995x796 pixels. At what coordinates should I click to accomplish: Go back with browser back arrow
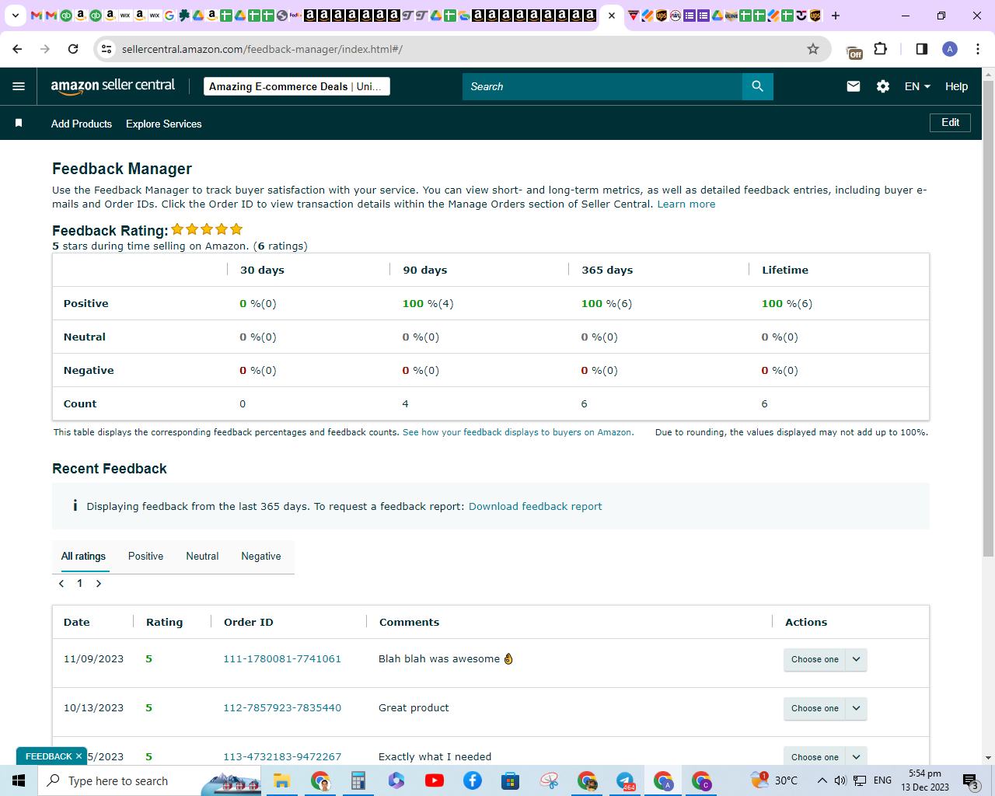click(x=17, y=49)
